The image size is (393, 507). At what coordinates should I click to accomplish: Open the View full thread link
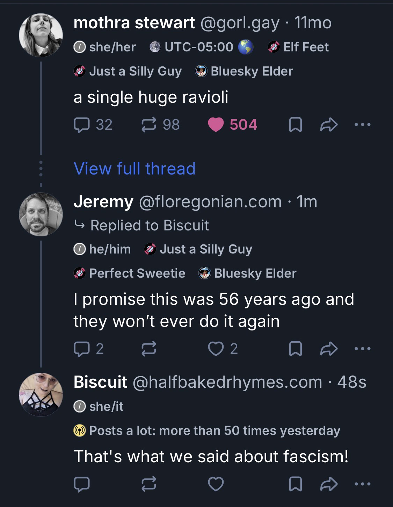click(134, 169)
